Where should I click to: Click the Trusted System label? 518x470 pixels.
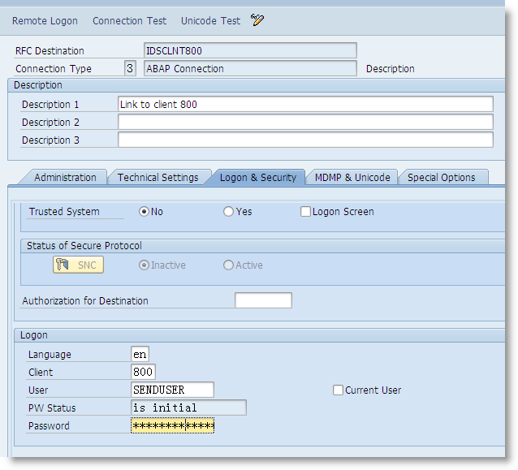point(64,211)
